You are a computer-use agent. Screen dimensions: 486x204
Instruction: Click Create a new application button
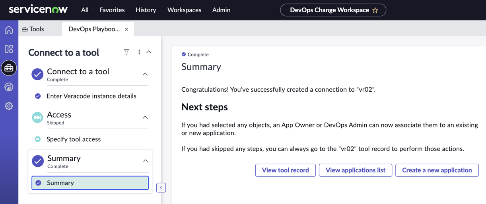pos(437,170)
